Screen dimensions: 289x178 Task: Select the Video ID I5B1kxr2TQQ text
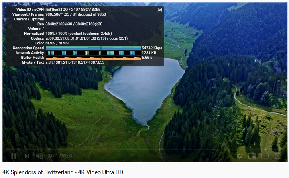pos(57,10)
